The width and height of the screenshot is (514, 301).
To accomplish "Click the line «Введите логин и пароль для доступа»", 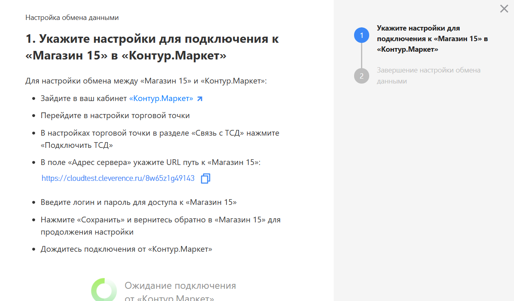I will 139,202.
